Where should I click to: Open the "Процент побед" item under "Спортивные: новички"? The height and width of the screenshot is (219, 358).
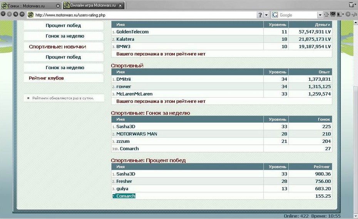(64, 57)
